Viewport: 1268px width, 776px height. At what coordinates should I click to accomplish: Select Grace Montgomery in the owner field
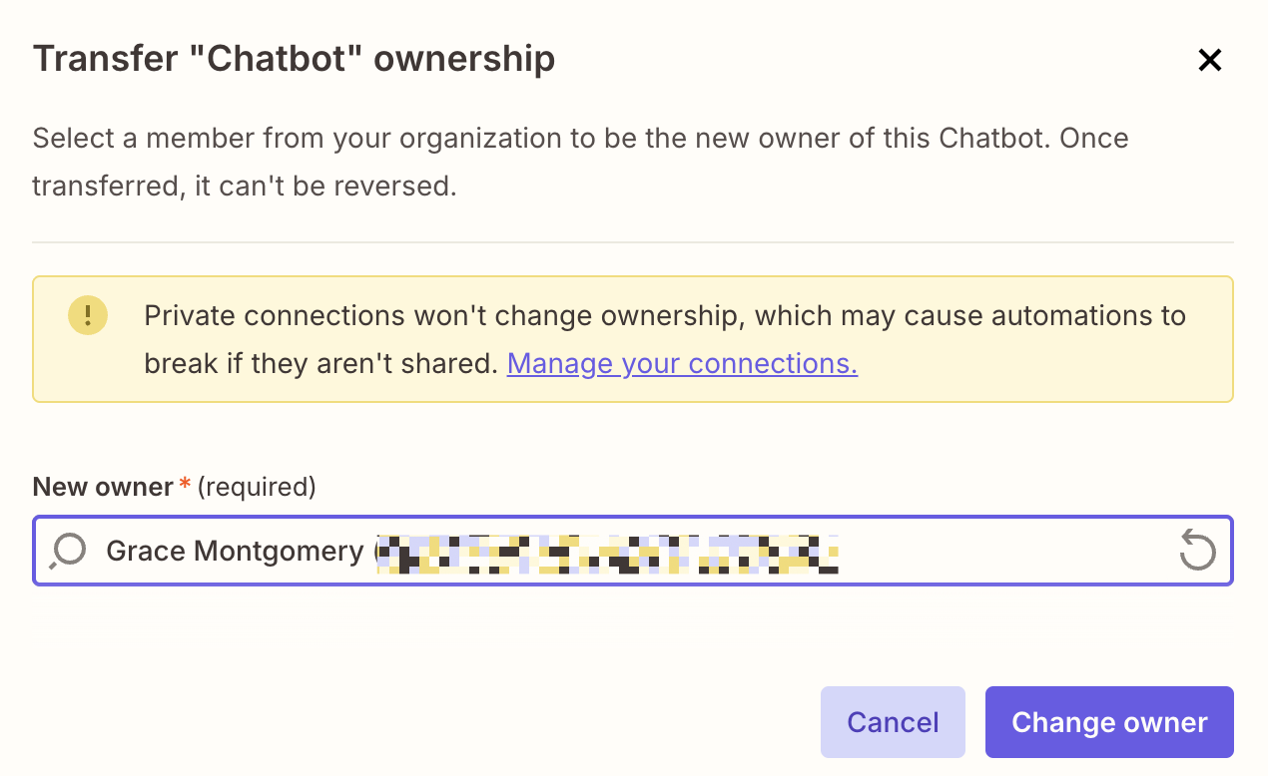[235, 551]
